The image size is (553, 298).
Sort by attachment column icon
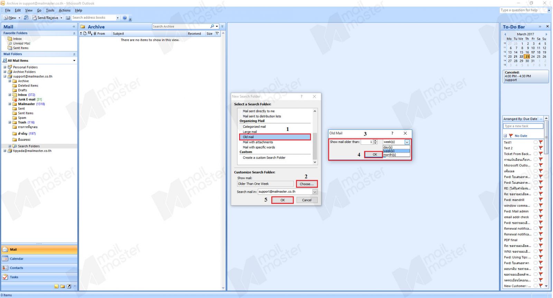click(95, 33)
